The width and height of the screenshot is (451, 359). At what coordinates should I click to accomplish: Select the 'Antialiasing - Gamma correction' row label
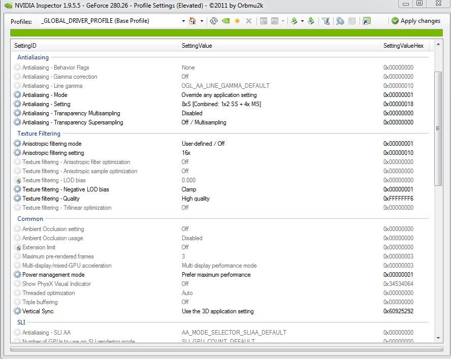tap(59, 77)
